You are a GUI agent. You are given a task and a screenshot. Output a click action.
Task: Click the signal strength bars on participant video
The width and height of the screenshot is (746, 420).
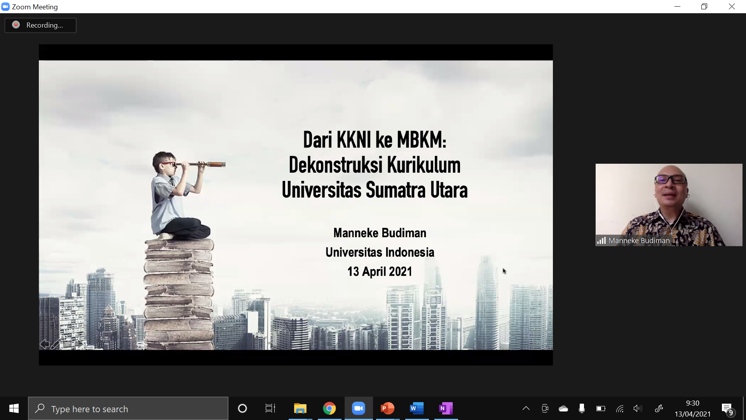pos(601,241)
